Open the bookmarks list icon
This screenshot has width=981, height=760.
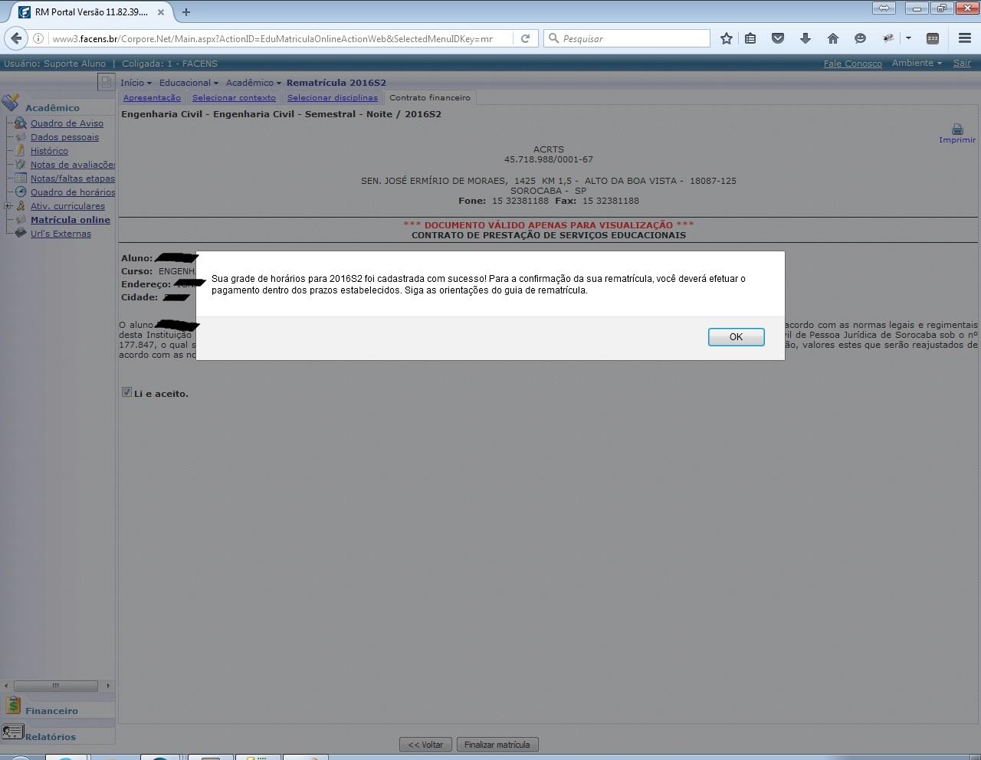750,38
